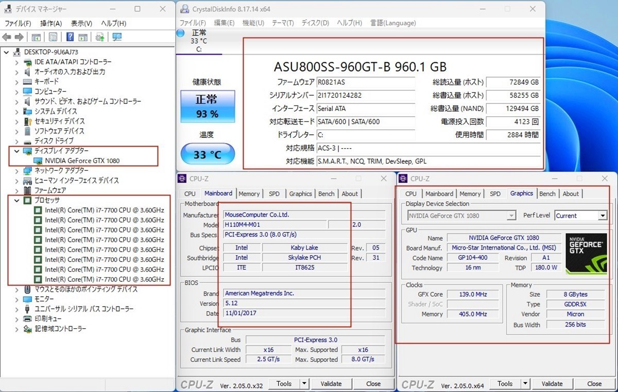
Task: Select the プロセッサ category icon
Action: 28,200
